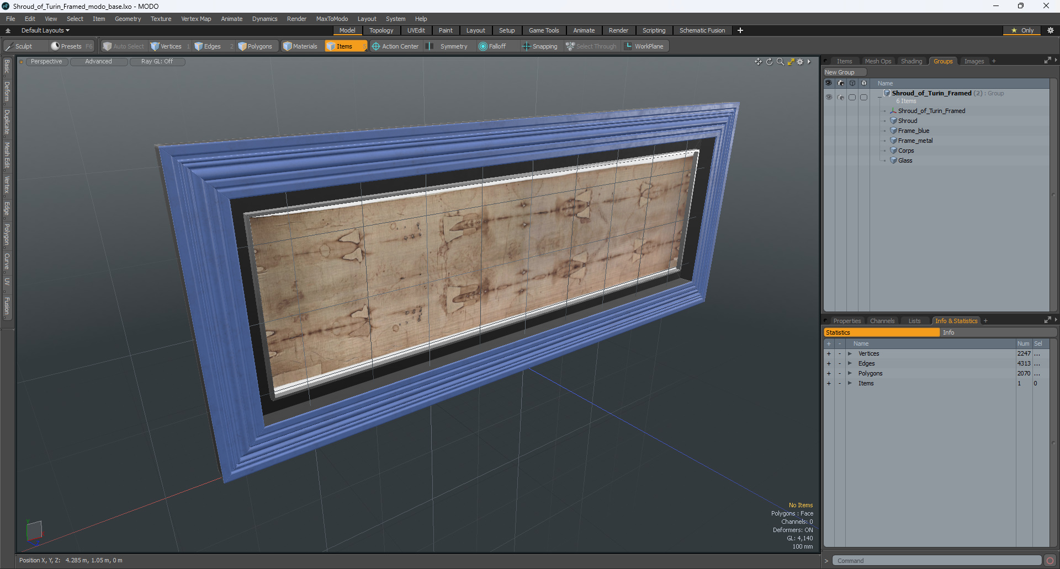Screen dimensions: 1060x569
Task: Open the Action Center options
Action: click(x=395, y=46)
